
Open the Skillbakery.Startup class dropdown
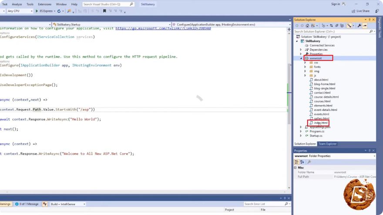click(112, 24)
